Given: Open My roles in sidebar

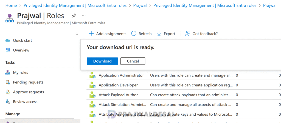Looking at the screenshot, I should [20, 72].
